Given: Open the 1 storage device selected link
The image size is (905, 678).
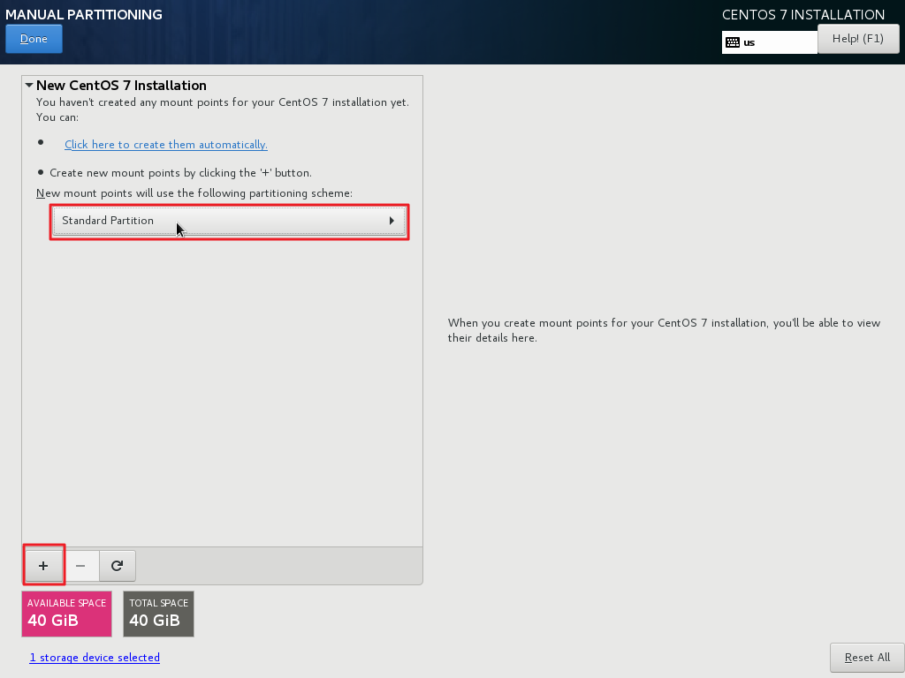Looking at the screenshot, I should (95, 657).
